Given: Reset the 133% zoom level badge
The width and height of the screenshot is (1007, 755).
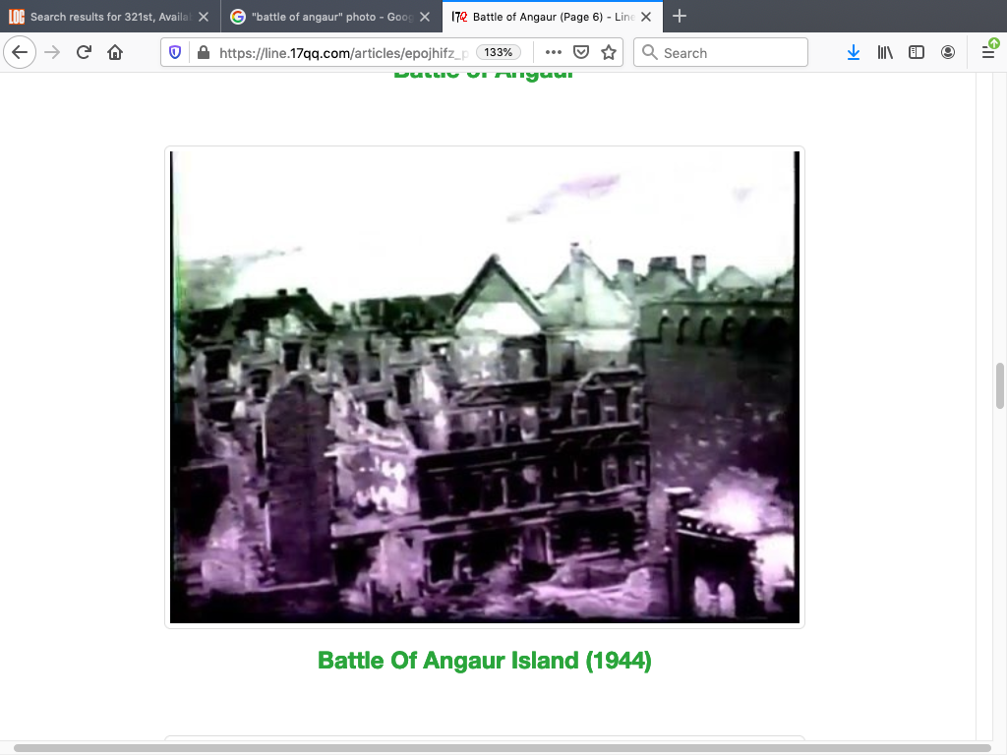Looking at the screenshot, I should click(x=500, y=53).
